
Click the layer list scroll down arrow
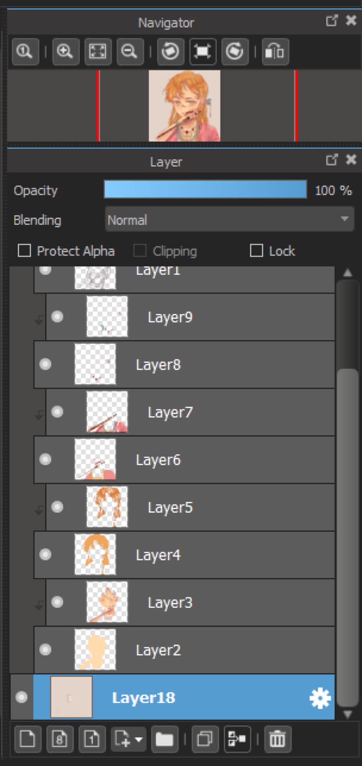[348, 714]
